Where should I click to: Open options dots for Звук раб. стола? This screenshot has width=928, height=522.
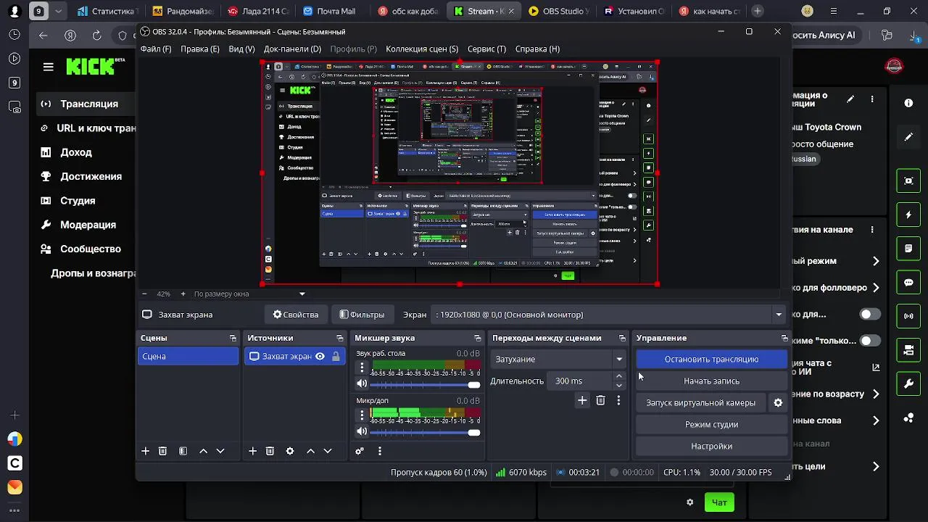362,368
